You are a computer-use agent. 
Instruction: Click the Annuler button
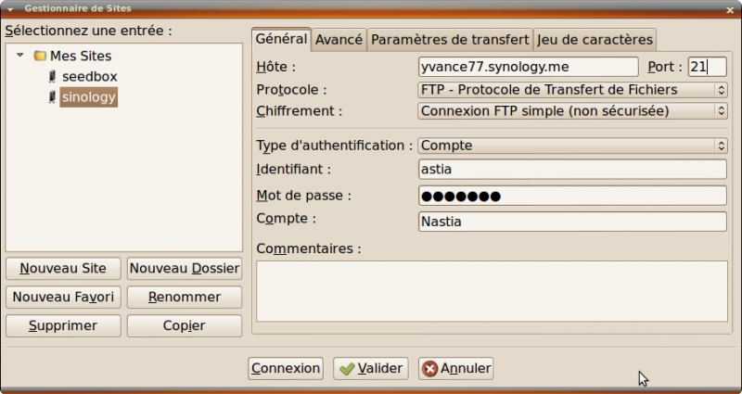click(x=455, y=368)
